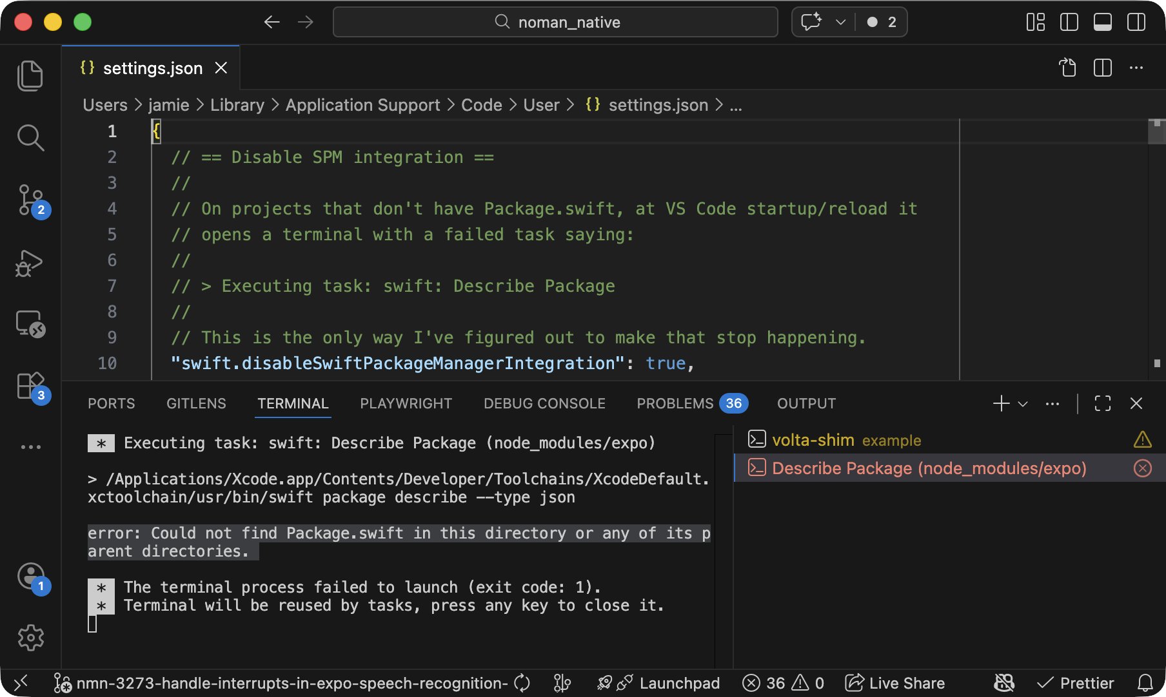Open the Accounts menu

pyautogui.click(x=30, y=577)
